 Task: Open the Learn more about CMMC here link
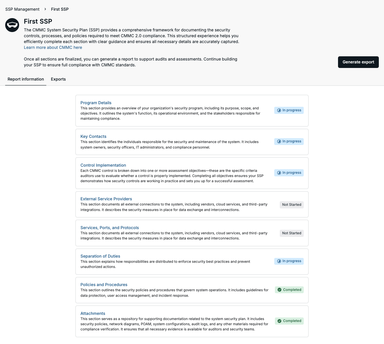53,48
